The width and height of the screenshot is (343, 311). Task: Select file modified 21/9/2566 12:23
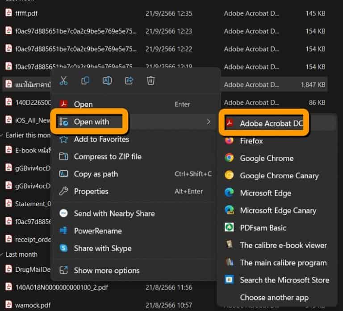point(165,31)
